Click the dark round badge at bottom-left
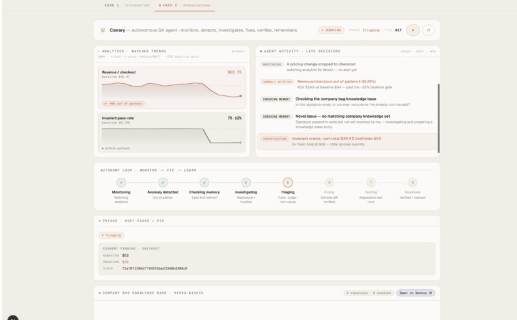The height and width of the screenshot is (320, 517). point(13,318)
